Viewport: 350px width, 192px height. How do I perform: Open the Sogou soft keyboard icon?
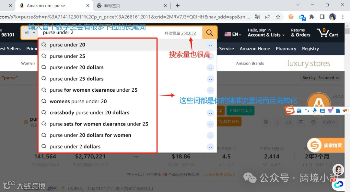pos(322,110)
